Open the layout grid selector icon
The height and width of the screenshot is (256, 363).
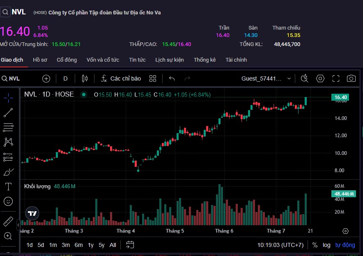tap(153, 78)
